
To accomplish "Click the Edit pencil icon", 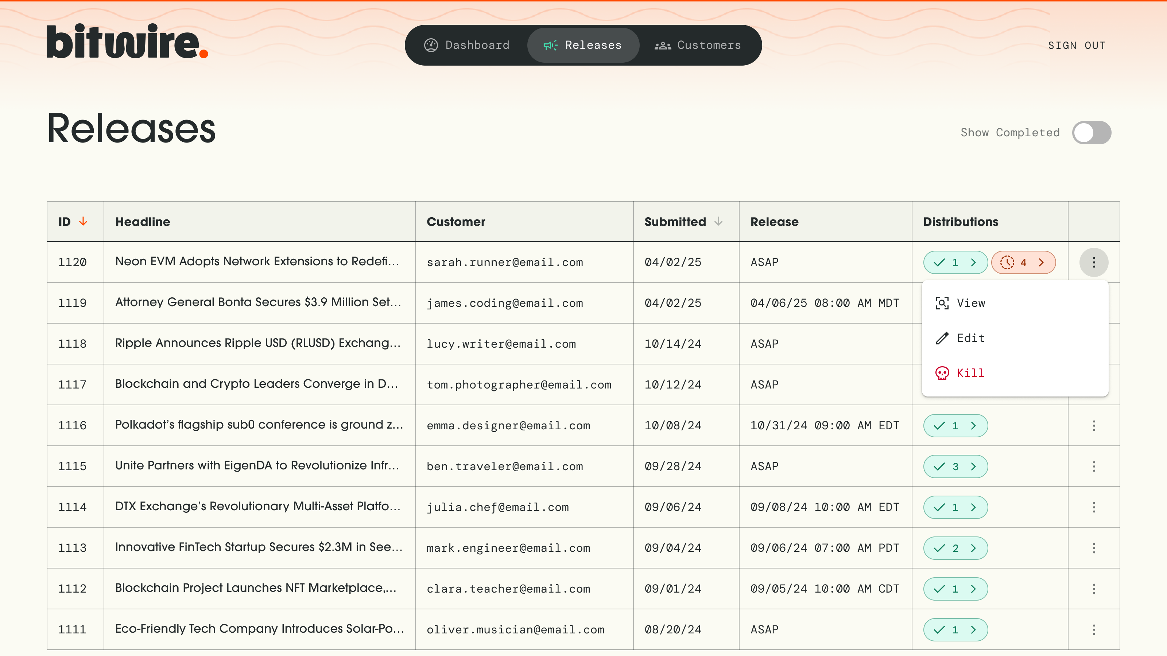I will click(942, 338).
